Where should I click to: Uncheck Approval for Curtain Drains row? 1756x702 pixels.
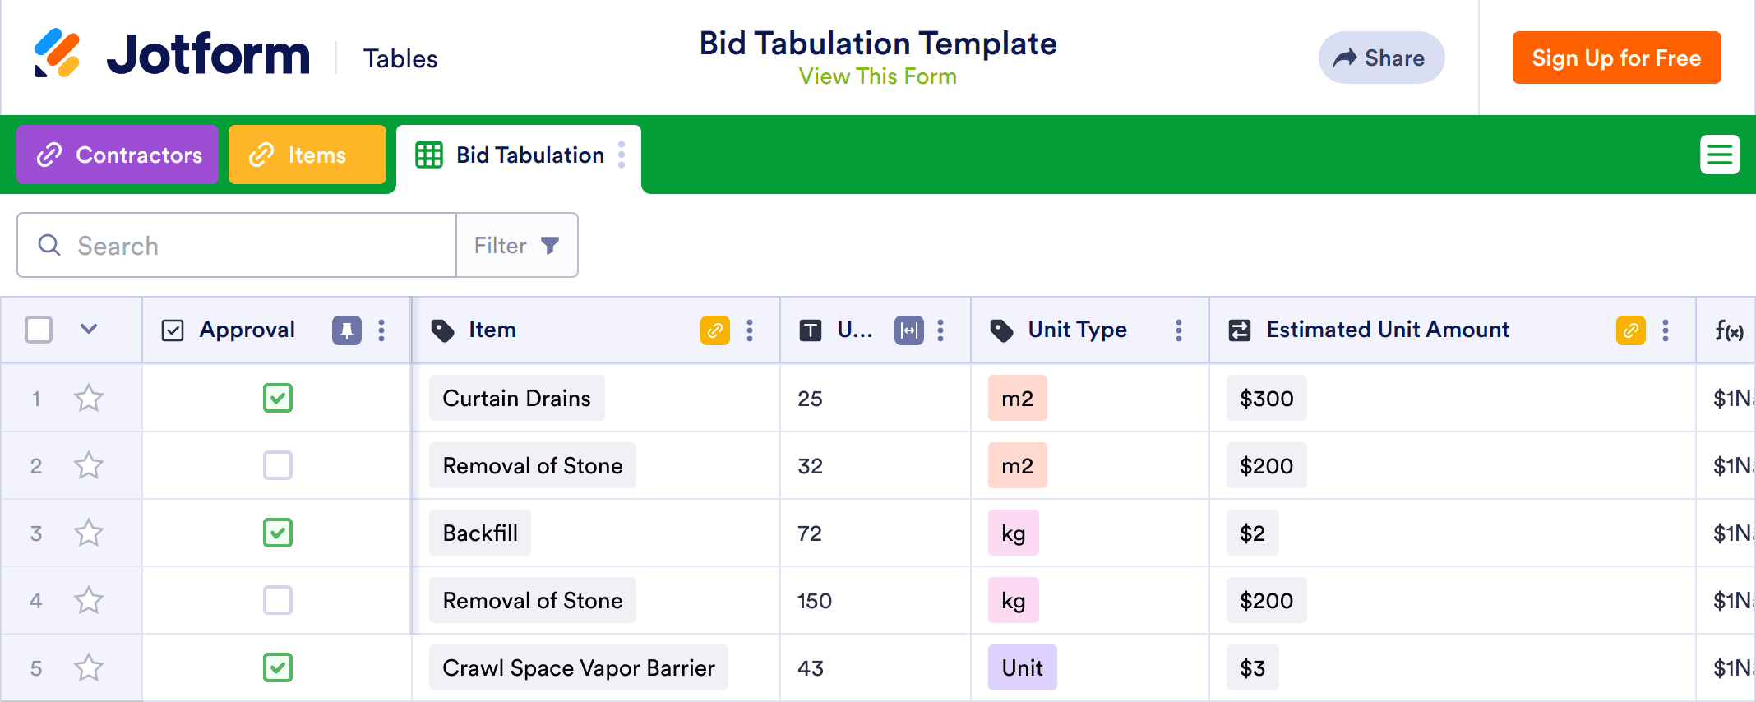point(278,399)
